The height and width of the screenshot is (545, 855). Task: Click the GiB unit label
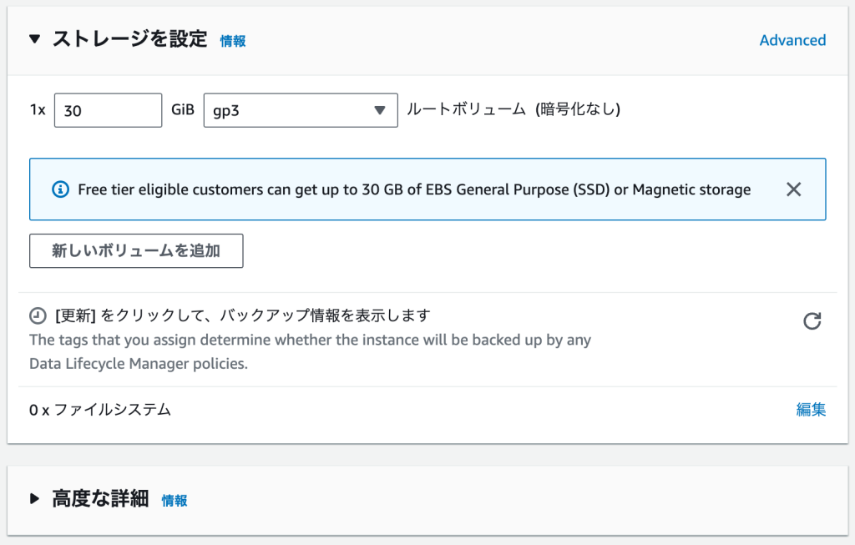pyautogui.click(x=183, y=110)
